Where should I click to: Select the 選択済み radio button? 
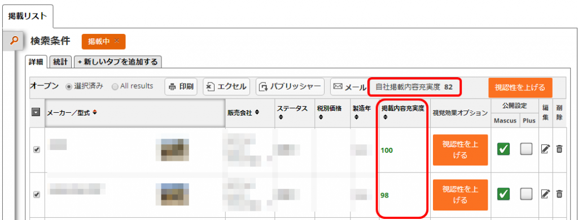coord(68,87)
